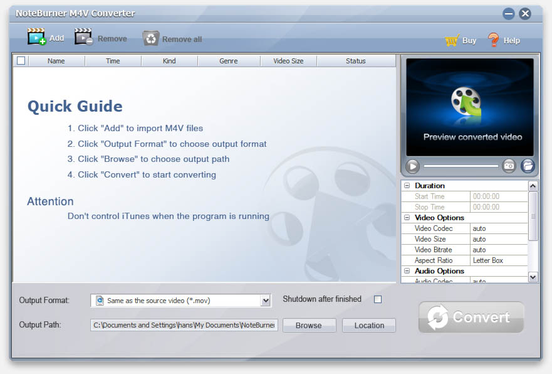The width and height of the screenshot is (552, 374).
Task: Click the Video Bitrate value auto
Action: pyautogui.click(x=499, y=250)
